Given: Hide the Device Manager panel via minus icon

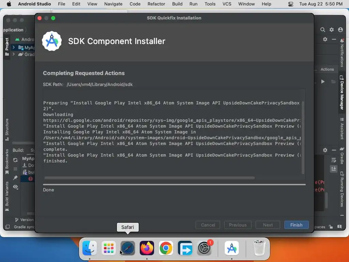Looking at the screenshot, I should click(334, 39).
